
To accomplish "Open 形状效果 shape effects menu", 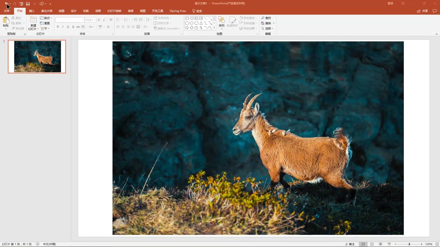I will point(248,28).
